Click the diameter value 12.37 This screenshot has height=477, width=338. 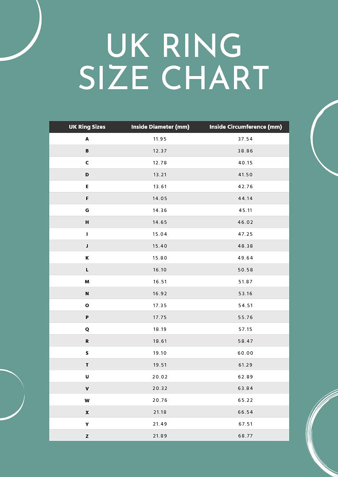click(160, 151)
